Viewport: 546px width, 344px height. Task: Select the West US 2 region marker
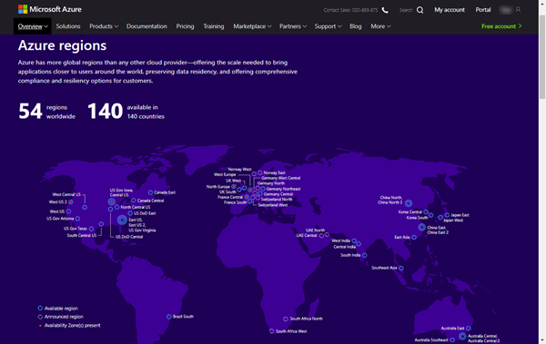[x=71, y=201]
